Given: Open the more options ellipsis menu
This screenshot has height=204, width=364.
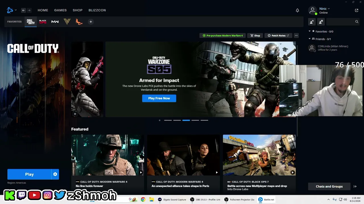Looking at the screenshot, I should coord(296,35).
